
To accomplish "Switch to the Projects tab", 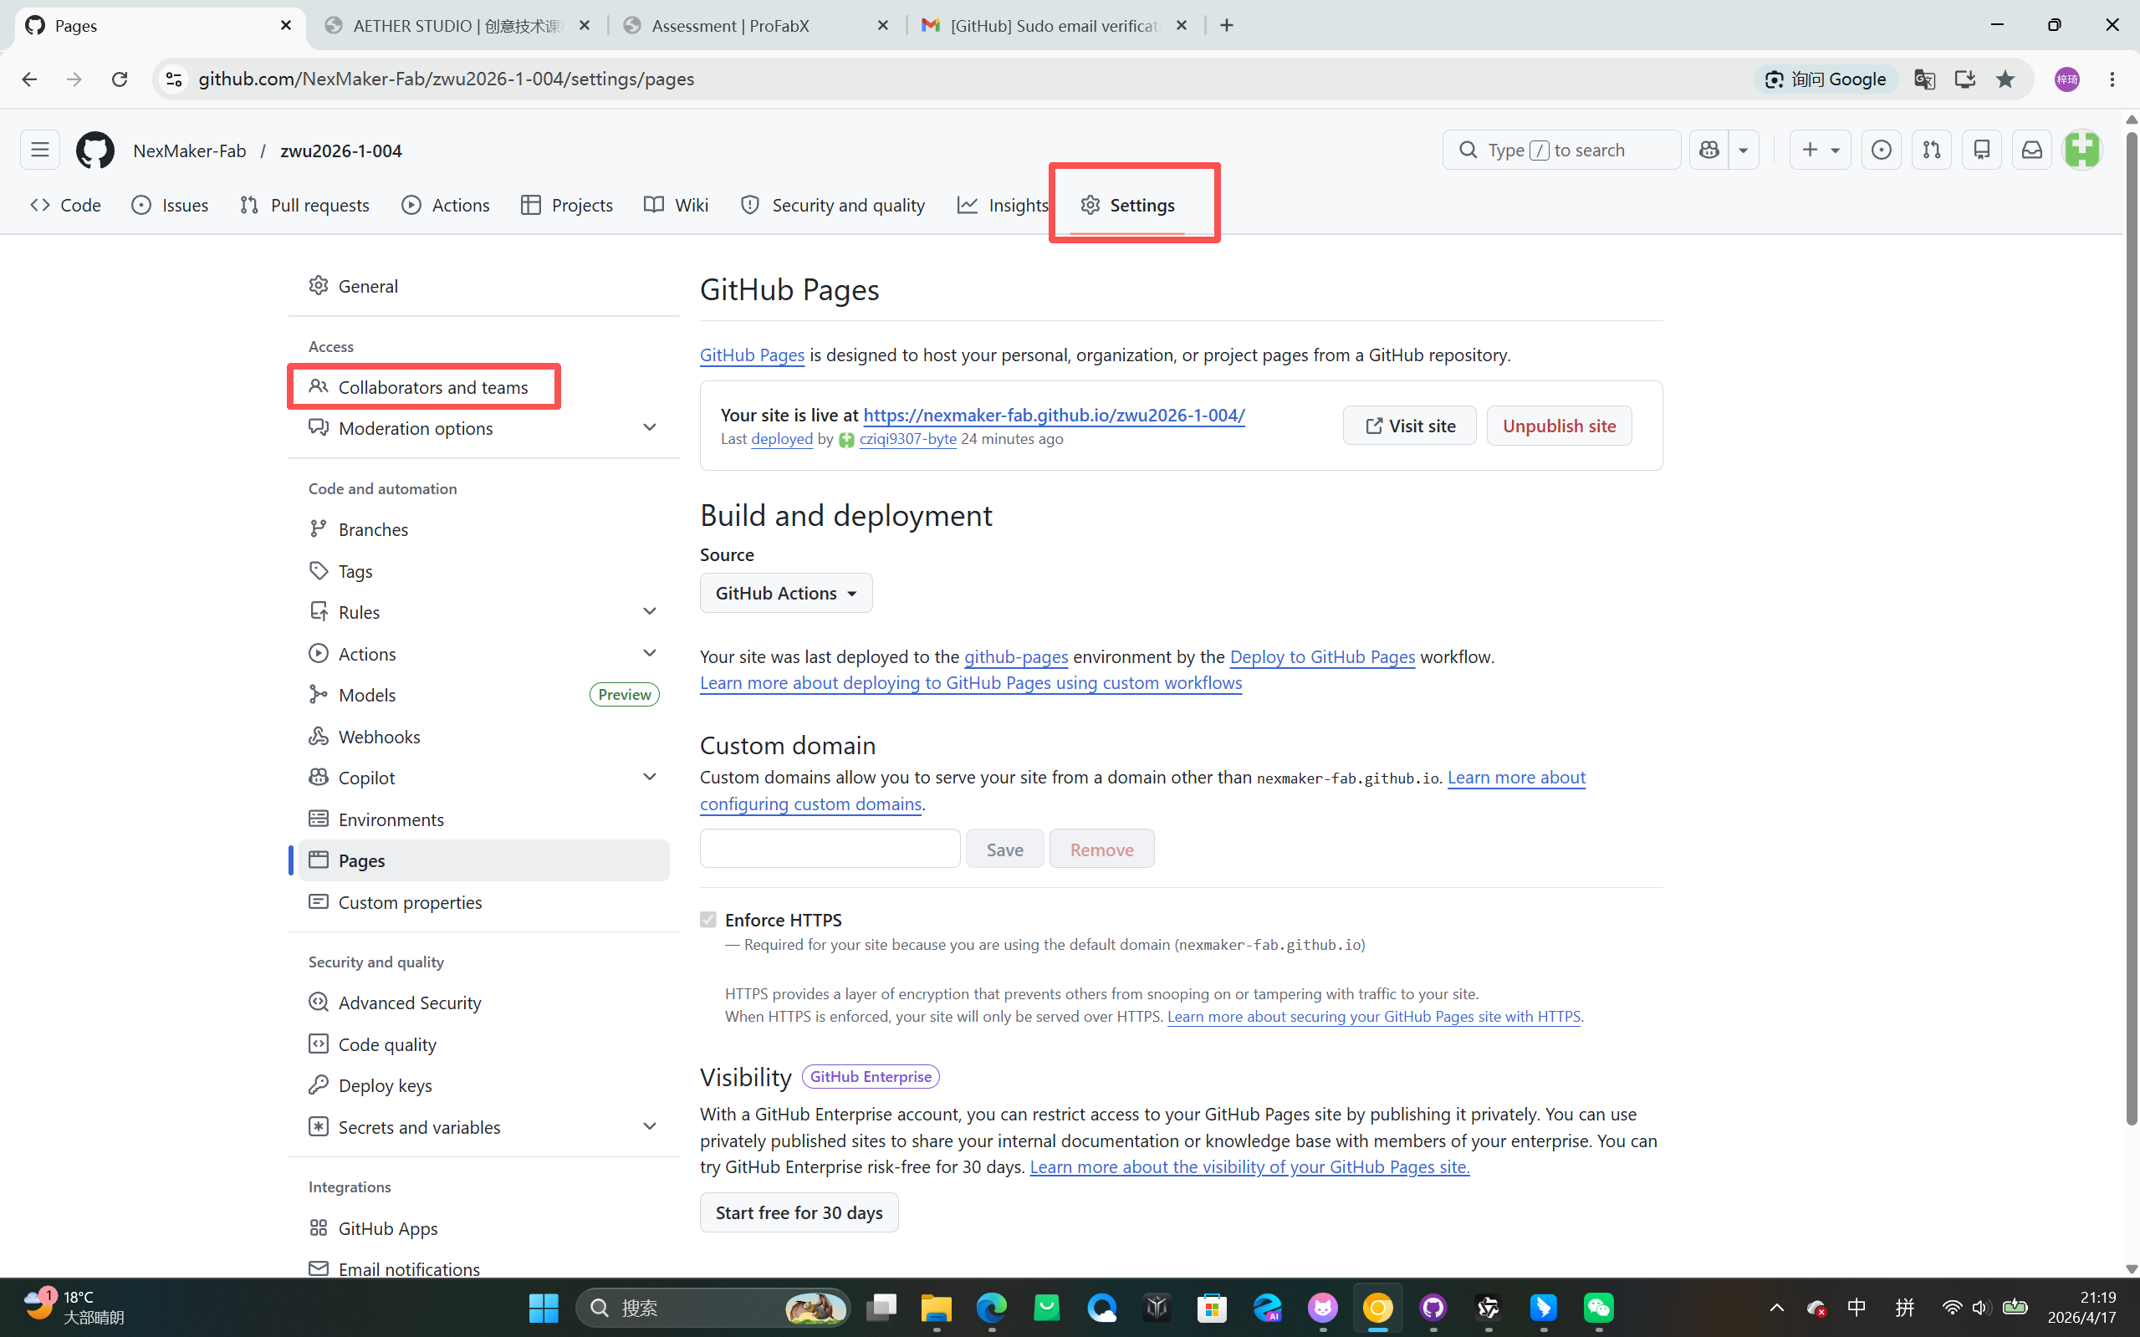I will pos(567,205).
